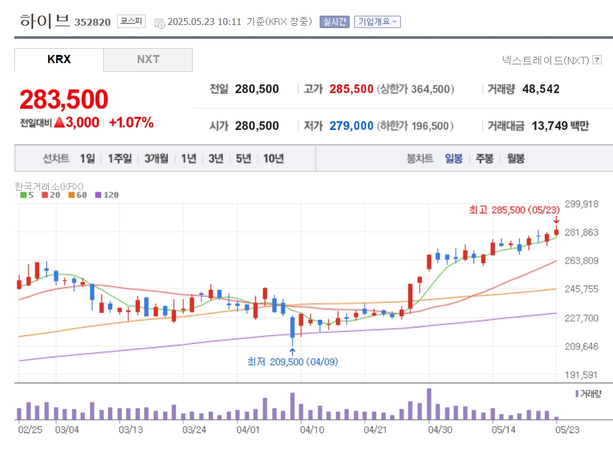613x453 pixels.
Task: Click the red up-triangle change indicator
Action: (x=59, y=122)
